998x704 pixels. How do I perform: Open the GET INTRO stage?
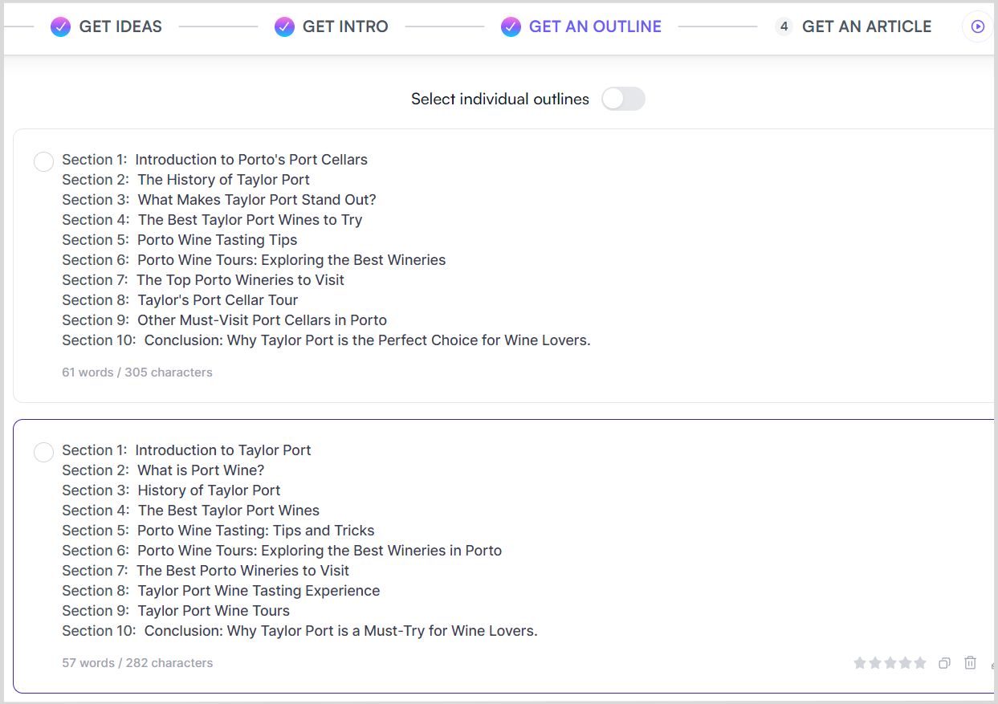[344, 26]
